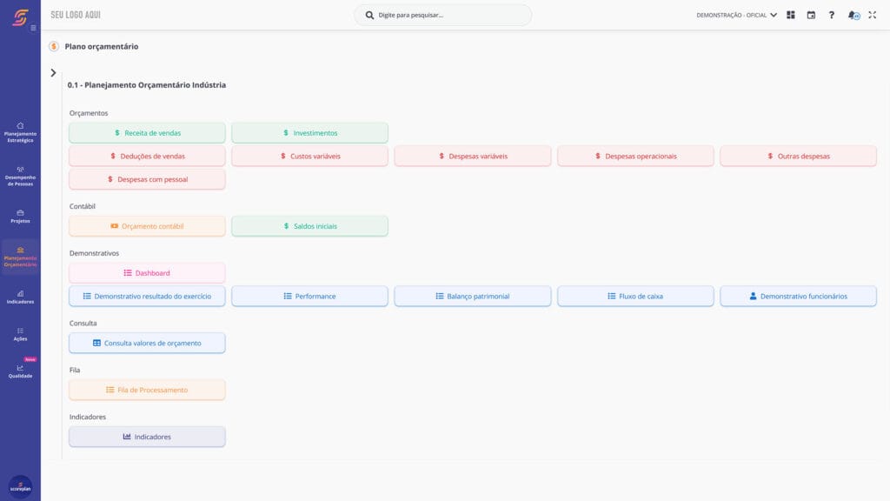Click heading 0.1 - Planejamento Orçamentário Indústria
890x501 pixels.
(x=146, y=85)
